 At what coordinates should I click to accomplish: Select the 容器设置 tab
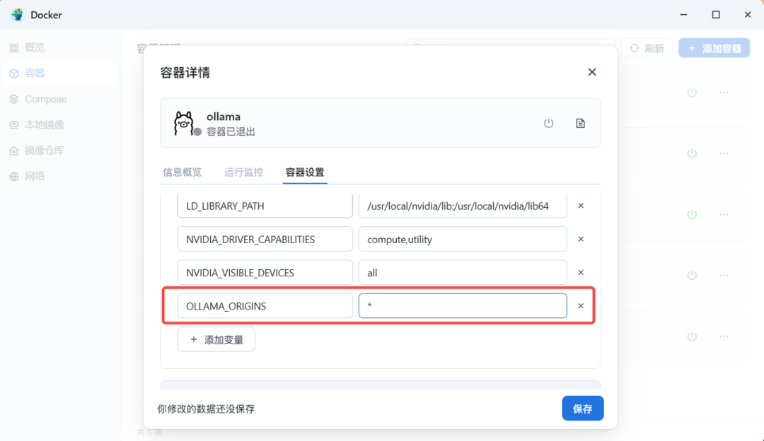[x=305, y=172]
